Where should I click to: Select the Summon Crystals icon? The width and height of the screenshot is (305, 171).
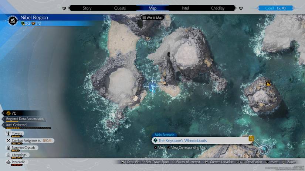point(9,148)
